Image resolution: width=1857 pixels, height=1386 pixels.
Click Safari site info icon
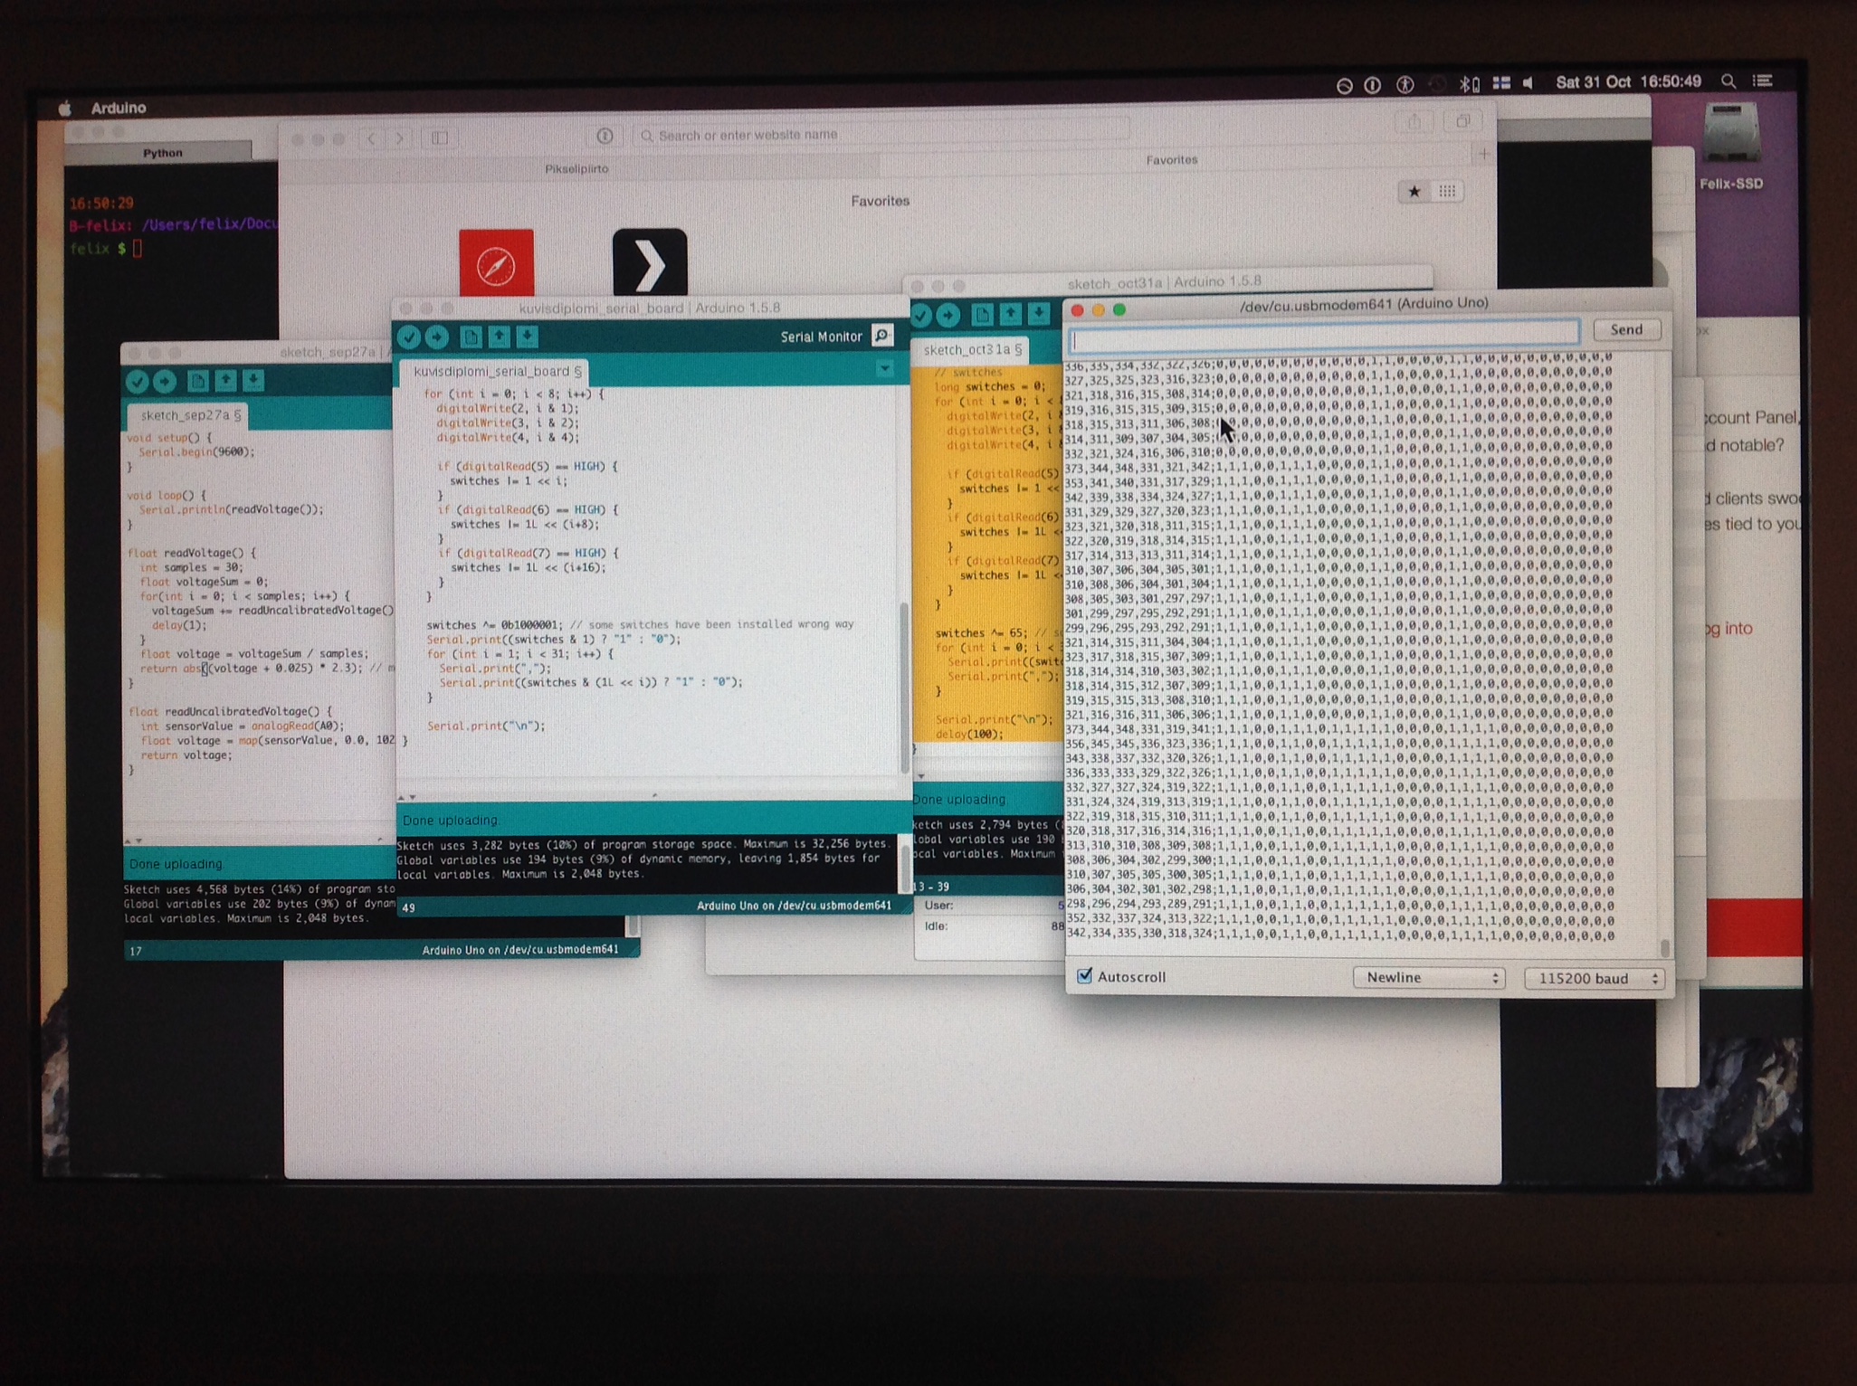click(x=605, y=136)
